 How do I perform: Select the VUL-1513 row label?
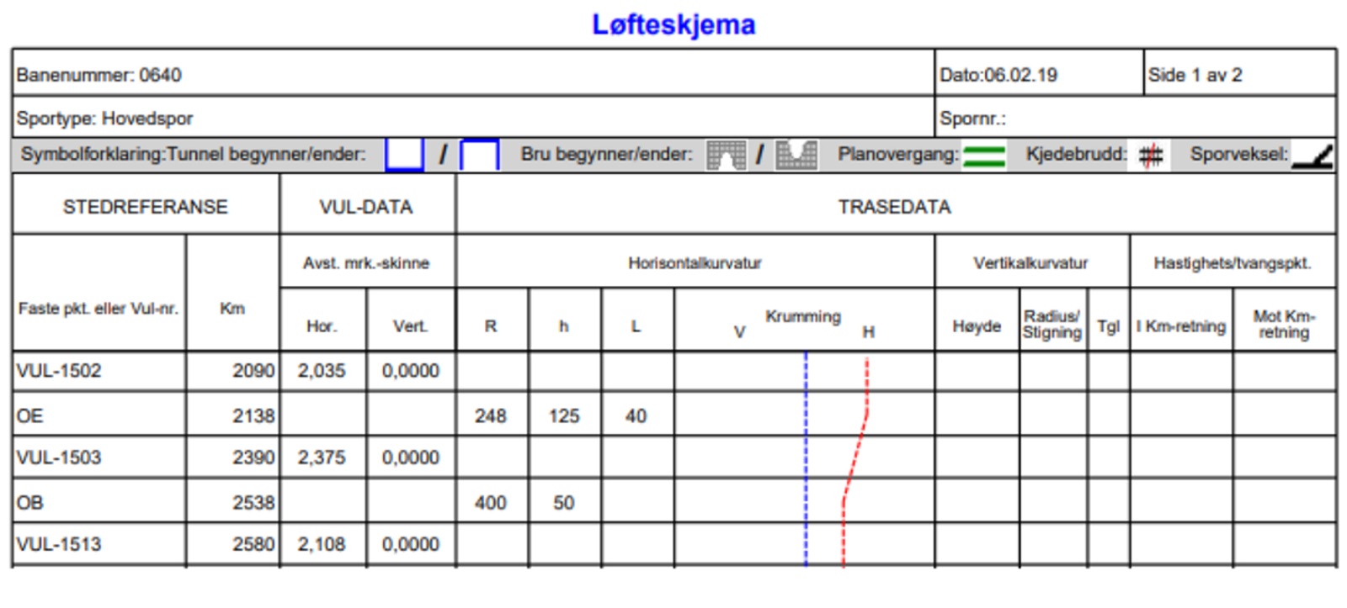[x=59, y=544]
